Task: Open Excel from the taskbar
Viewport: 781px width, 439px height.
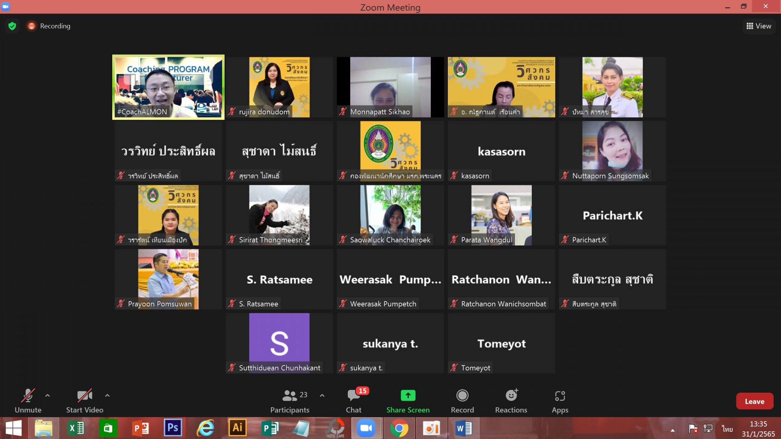Action: 76,428
